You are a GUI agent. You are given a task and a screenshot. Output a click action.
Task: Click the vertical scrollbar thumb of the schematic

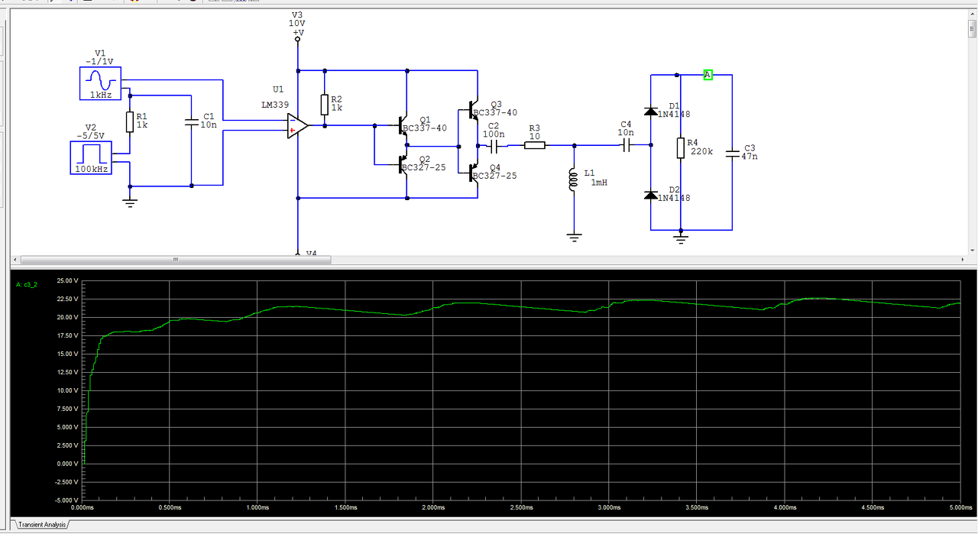coord(972,30)
